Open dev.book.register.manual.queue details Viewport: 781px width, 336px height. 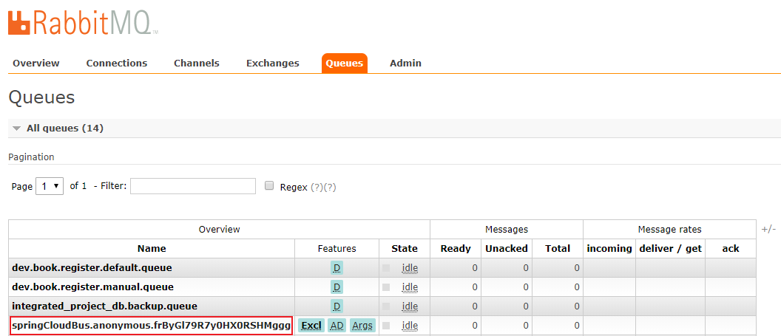tap(92, 287)
